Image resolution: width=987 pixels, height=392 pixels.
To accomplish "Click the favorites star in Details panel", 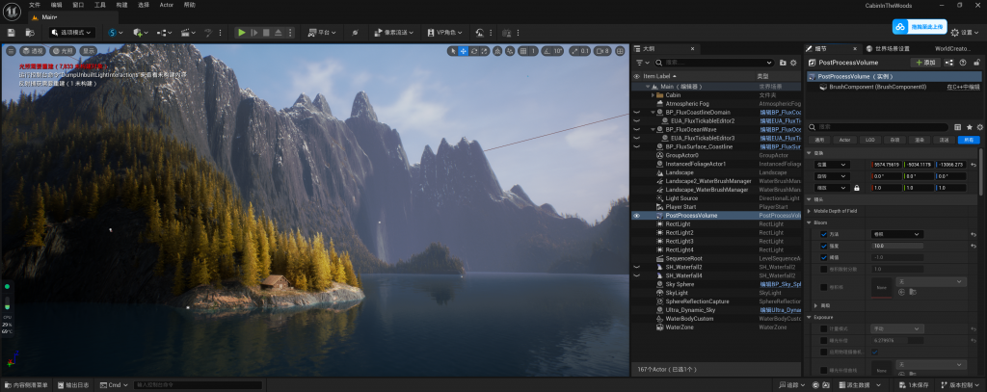I will click(x=969, y=126).
